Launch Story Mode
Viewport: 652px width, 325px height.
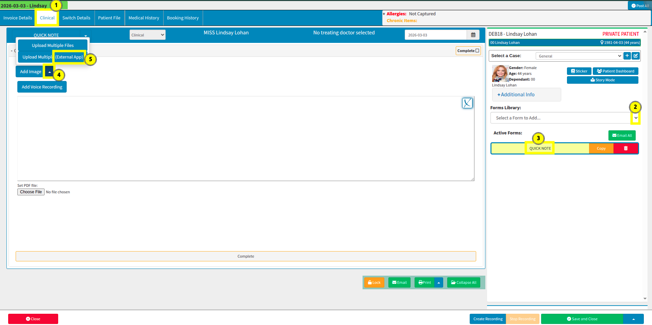pos(603,80)
